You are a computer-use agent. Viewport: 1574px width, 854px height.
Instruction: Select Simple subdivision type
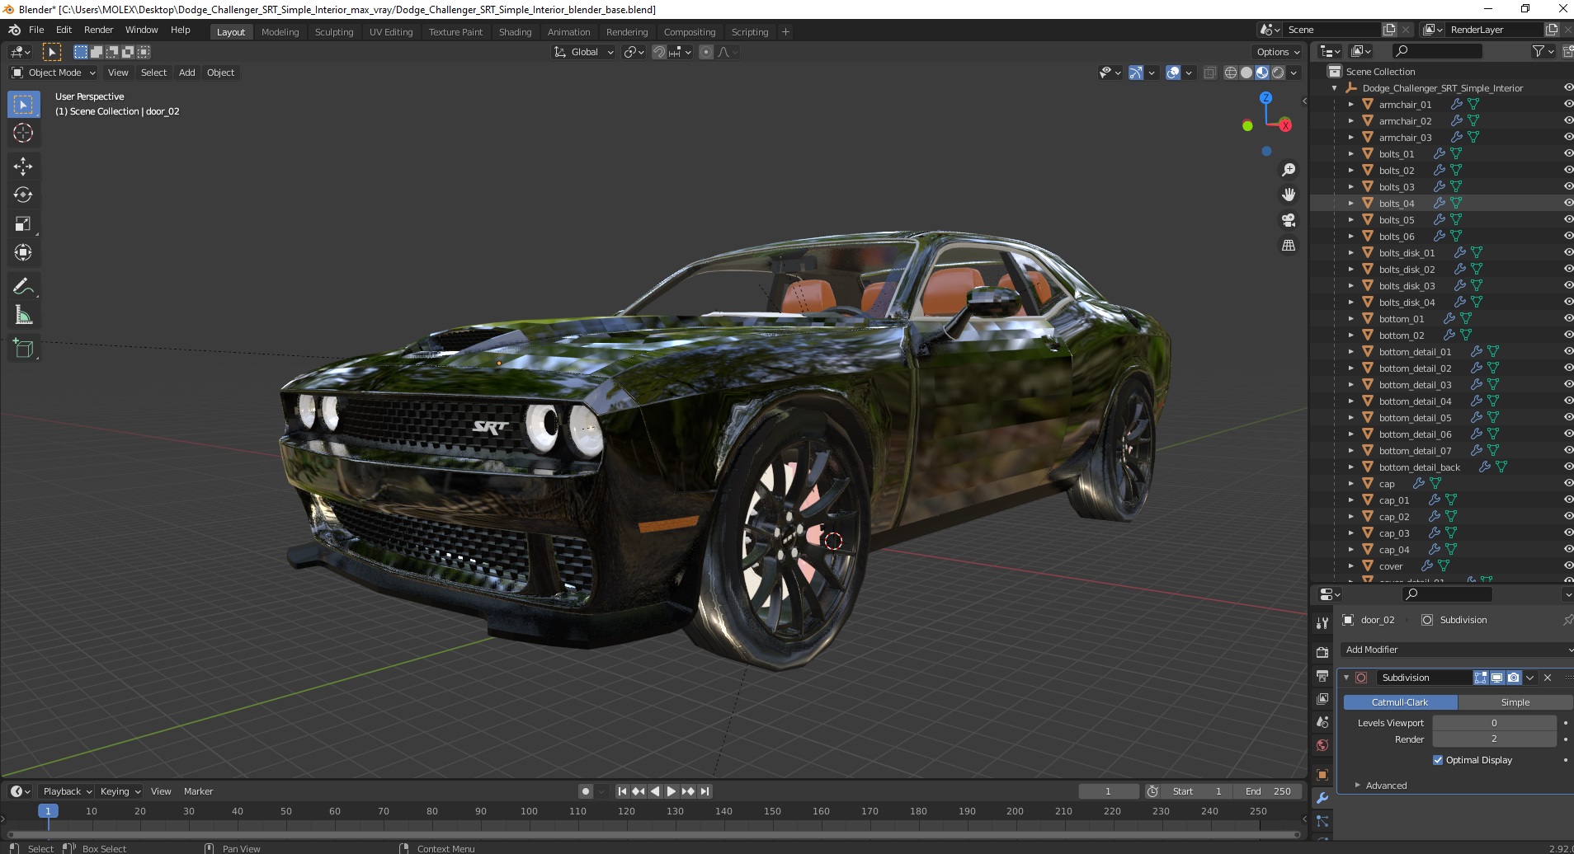point(1515,702)
